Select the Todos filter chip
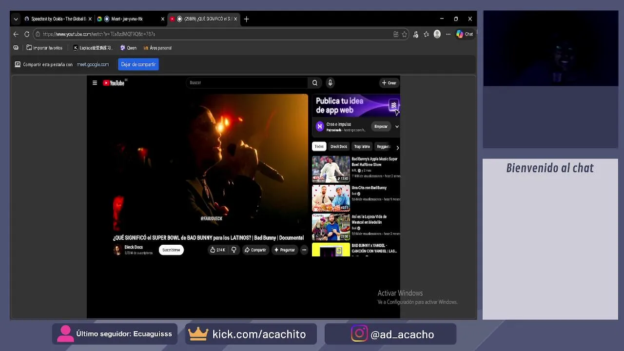Image resolution: width=624 pixels, height=351 pixels. (319, 147)
